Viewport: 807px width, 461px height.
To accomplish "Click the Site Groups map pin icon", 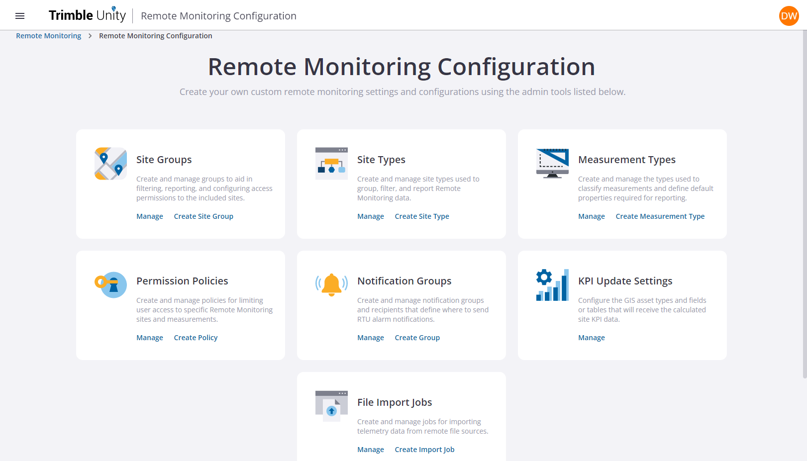I will pyautogui.click(x=110, y=163).
